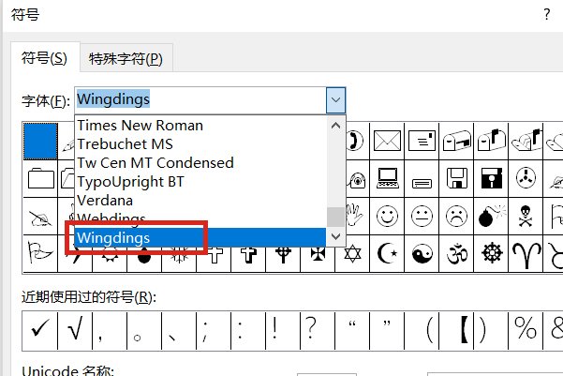
Task: Select the Om symbol
Action: coord(456,254)
